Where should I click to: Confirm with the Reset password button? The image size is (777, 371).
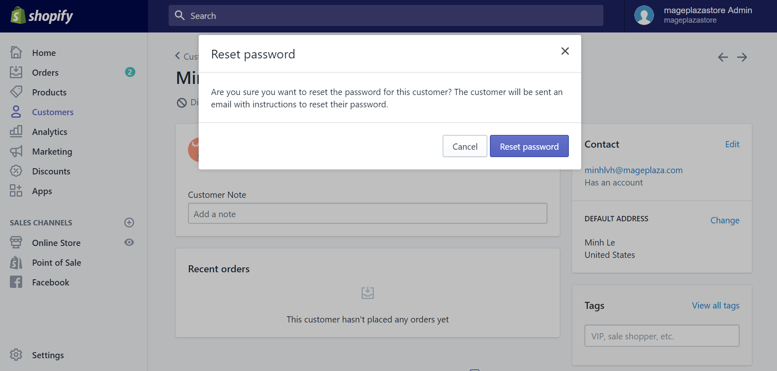(529, 146)
